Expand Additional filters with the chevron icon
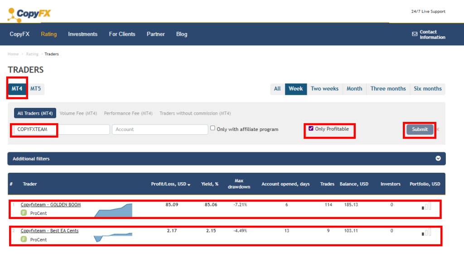The image size is (464, 262). click(x=438, y=158)
